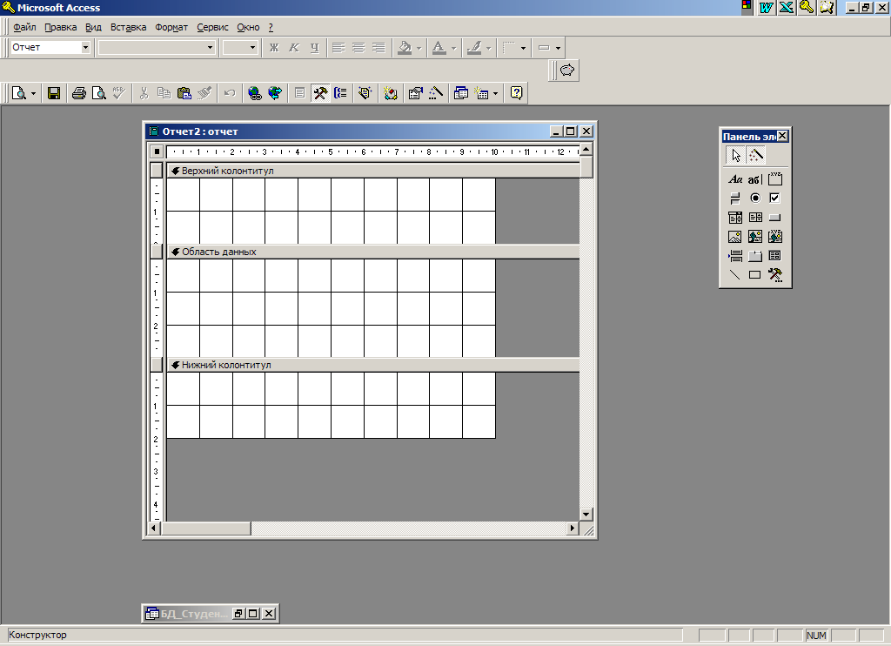Click the Web toolbar globe with arrows icon
This screenshot has height=646, width=891.
pyautogui.click(x=275, y=93)
